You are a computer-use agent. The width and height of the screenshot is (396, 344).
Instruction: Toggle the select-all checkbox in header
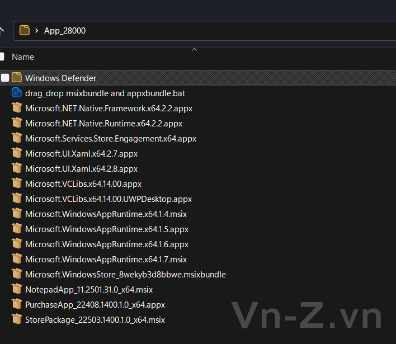2,56
